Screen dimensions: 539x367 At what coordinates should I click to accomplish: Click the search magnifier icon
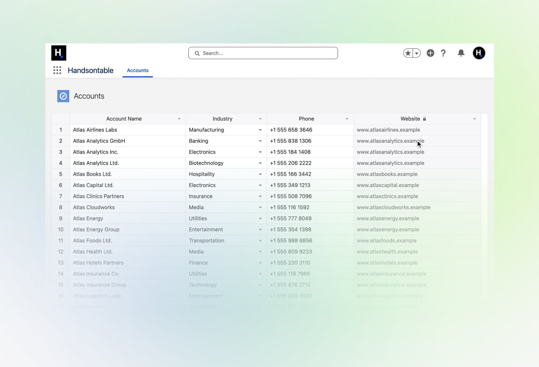(x=197, y=53)
